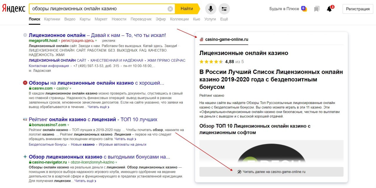Switch to the Видео tab
Image resolution: width=376 pixels, height=188 pixels.
point(70,19)
